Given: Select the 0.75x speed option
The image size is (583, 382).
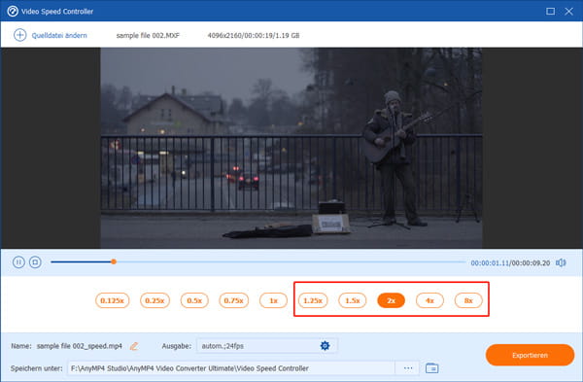Looking at the screenshot, I should coord(233,300).
